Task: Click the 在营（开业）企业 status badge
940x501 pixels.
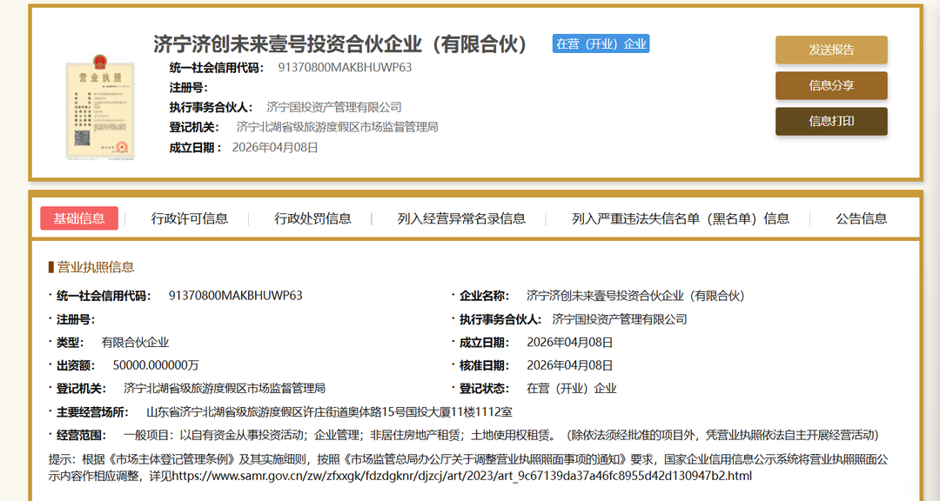Action: coord(601,43)
